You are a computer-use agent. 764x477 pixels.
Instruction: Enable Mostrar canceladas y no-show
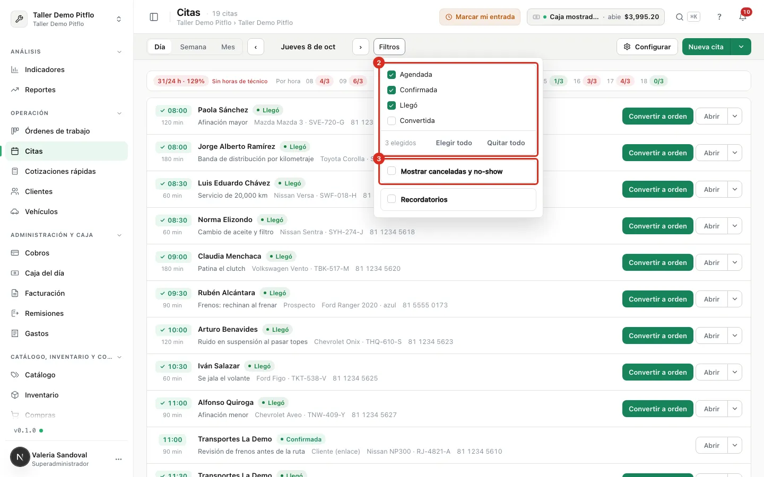point(392,171)
